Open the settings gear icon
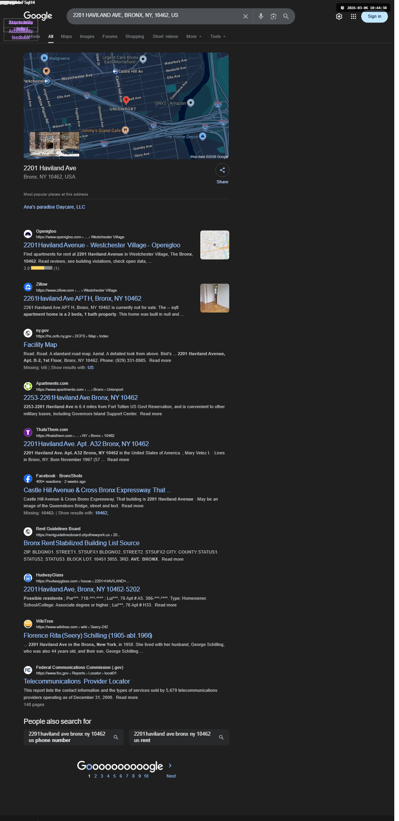The image size is (399, 821). [339, 17]
